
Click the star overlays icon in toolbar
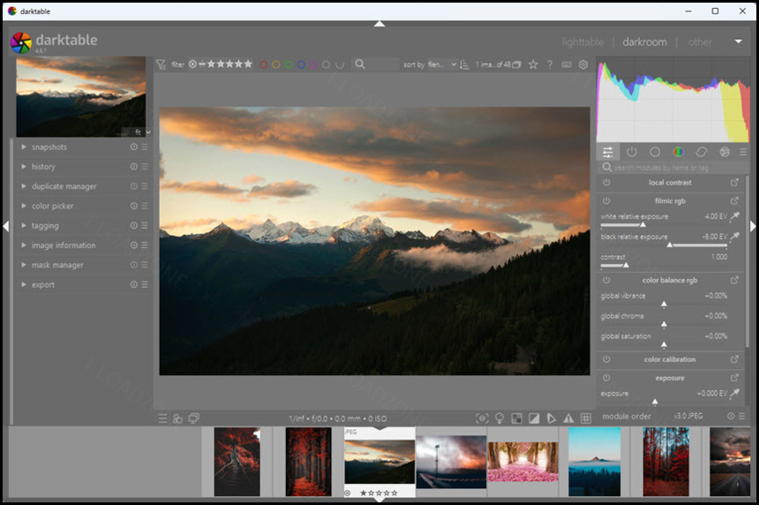coord(533,64)
